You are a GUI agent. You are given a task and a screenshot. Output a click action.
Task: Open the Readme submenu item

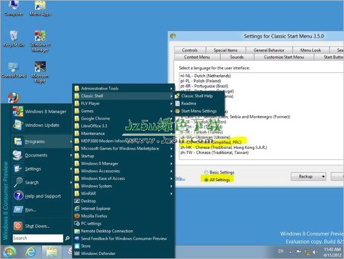[199, 103]
